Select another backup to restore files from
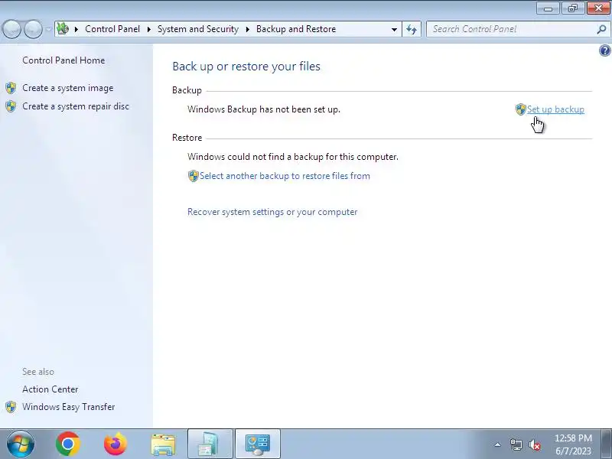Viewport: 612px width, 459px height. point(285,176)
